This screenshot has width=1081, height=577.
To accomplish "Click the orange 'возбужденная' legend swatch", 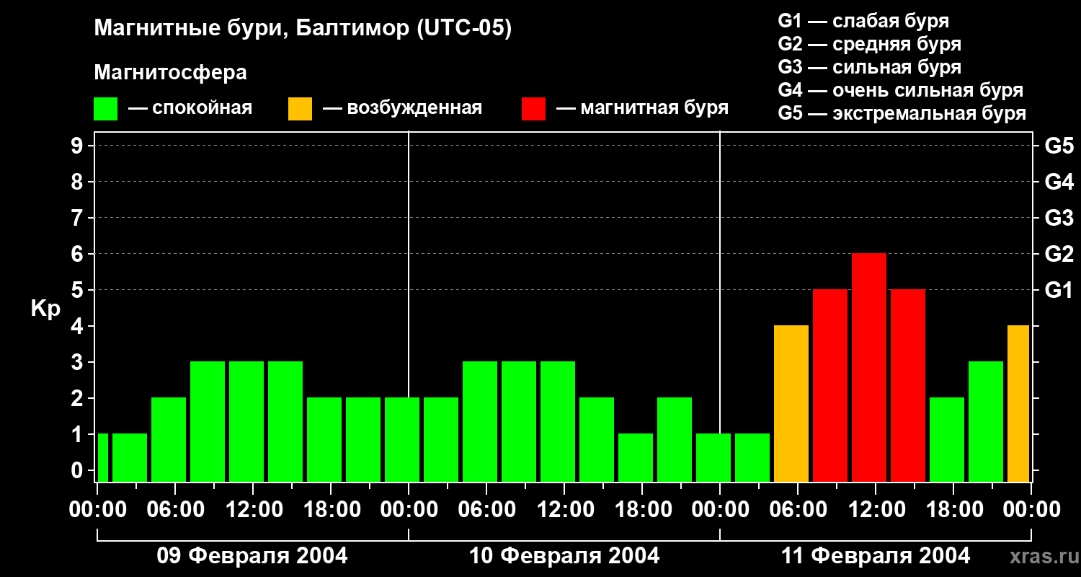I will (300, 109).
